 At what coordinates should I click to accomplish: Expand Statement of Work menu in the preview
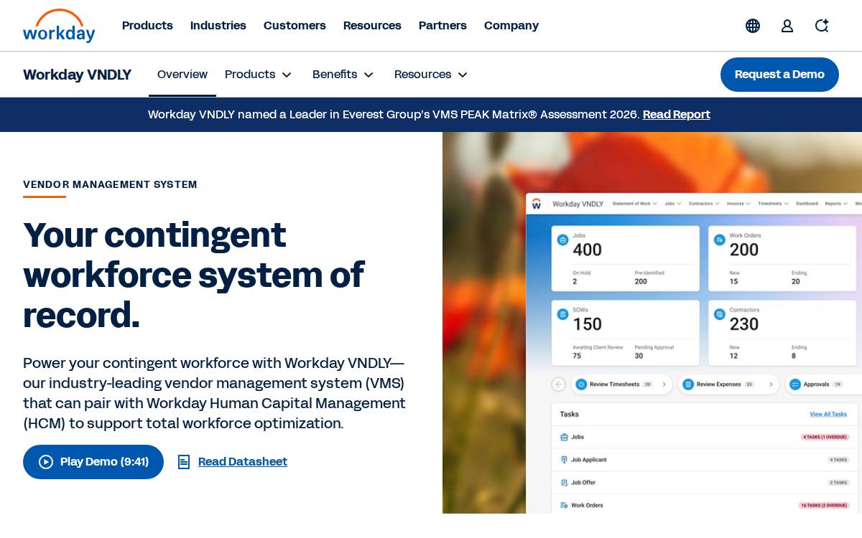point(635,204)
